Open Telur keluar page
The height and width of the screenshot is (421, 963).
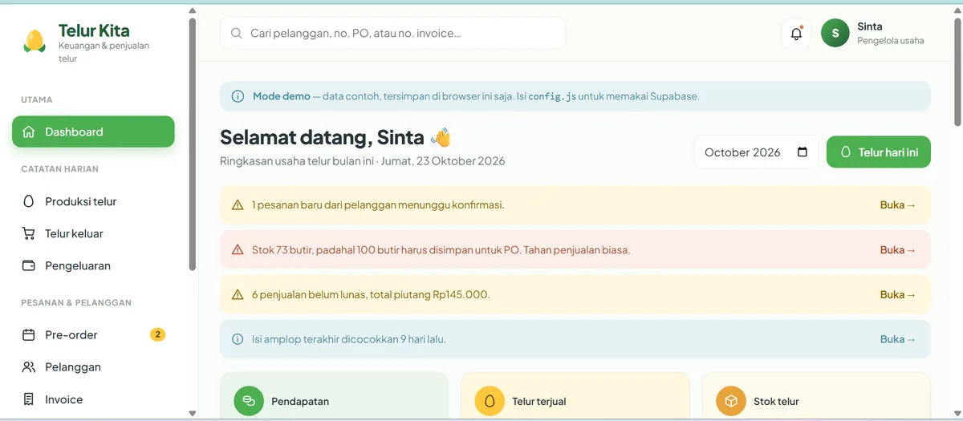pyautogui.click(x=93, y=233)
